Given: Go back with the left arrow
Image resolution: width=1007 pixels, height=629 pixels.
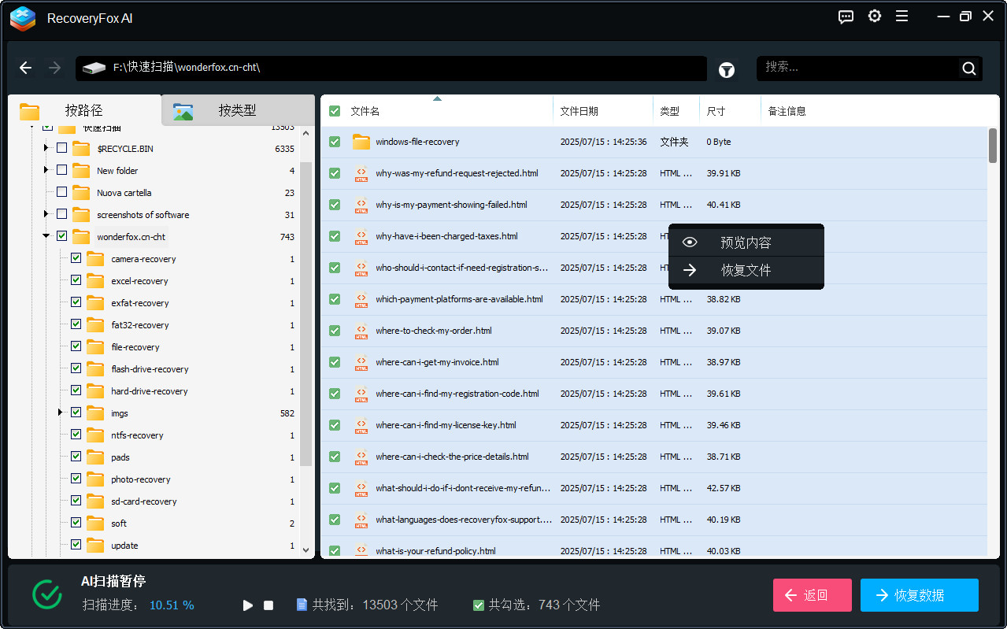Looking at the screenshot, I should click(x=25, y=68).
